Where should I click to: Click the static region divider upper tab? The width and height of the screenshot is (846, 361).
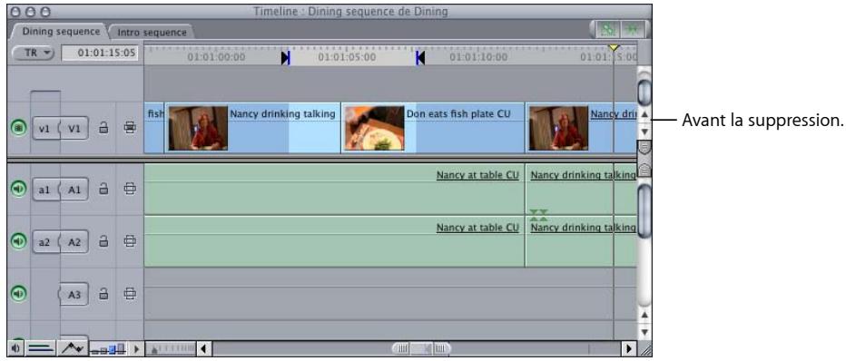(644, 148)
